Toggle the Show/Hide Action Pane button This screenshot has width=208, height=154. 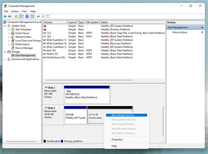click(32, 16)
